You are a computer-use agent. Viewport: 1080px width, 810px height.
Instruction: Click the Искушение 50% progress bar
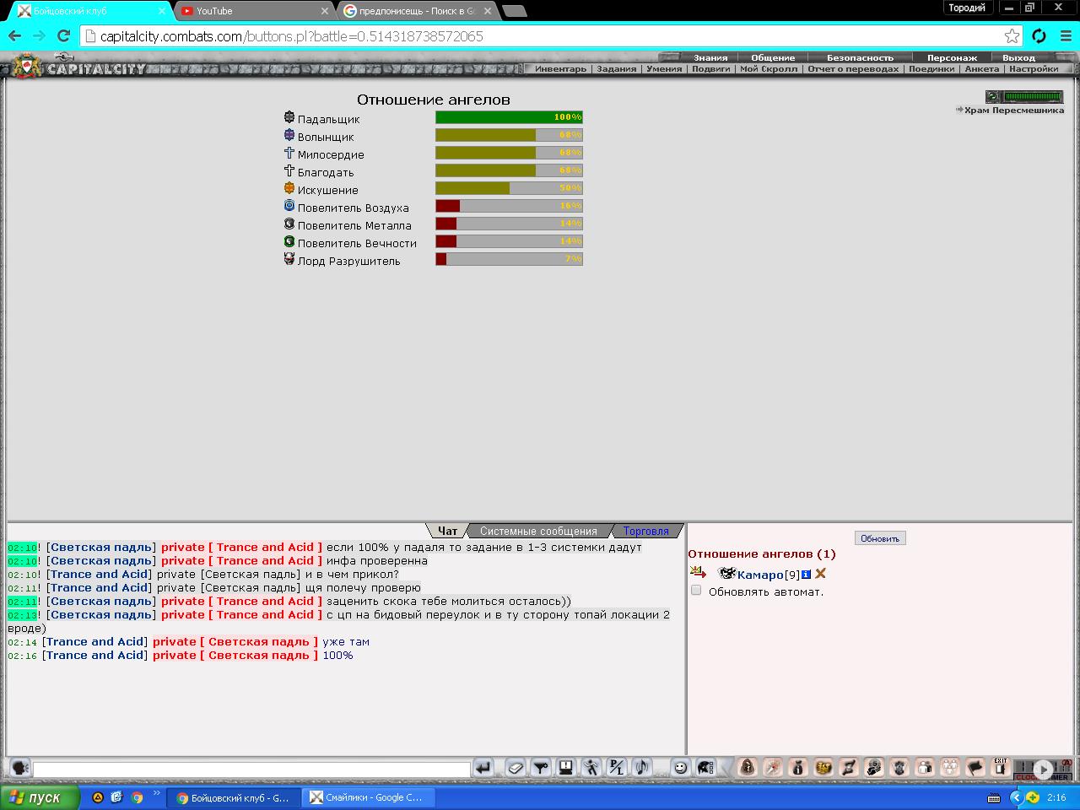509,188
